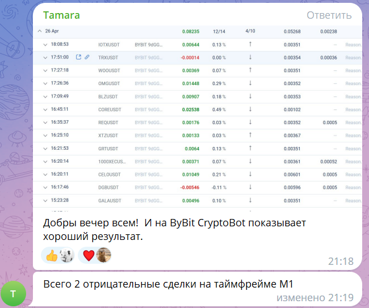Click Reason link on the COREUSDT row
This screenshot has width=369, height=308.
(x=354, y=109)
